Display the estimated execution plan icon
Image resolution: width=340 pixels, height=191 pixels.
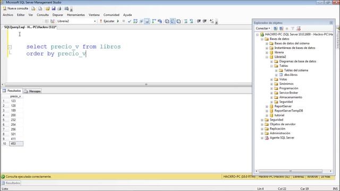click(135, 21)
